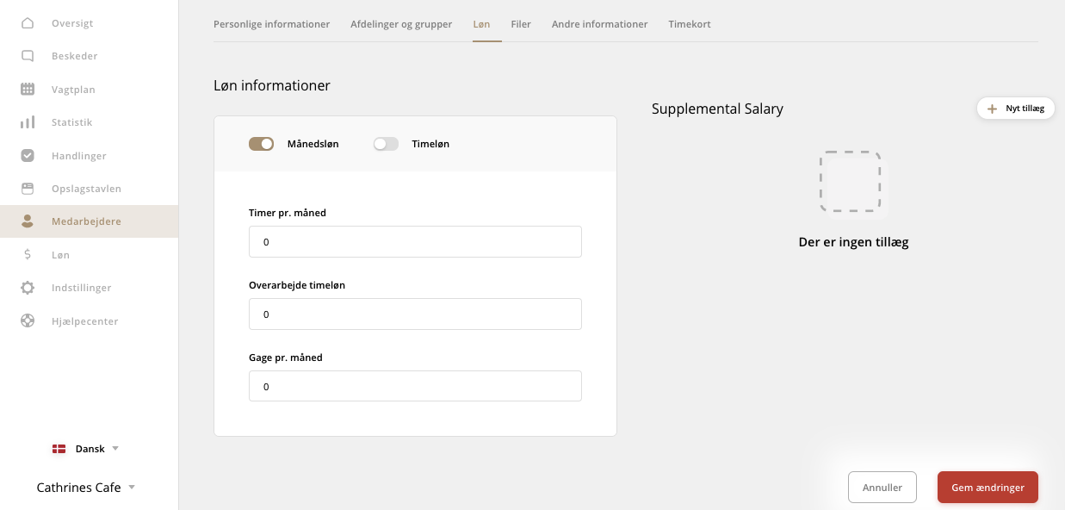Image resolution: width=1065 pixels, height=510 pixels.
Task: Click the Gem ændringer button
Action: [988, 488]
